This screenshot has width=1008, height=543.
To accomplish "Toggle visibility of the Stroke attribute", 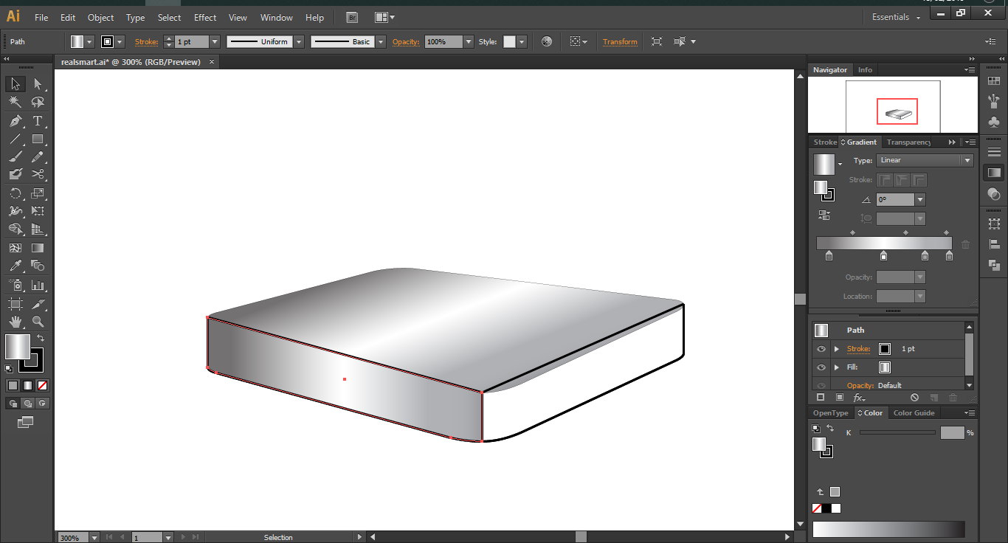I will (821, 349).
